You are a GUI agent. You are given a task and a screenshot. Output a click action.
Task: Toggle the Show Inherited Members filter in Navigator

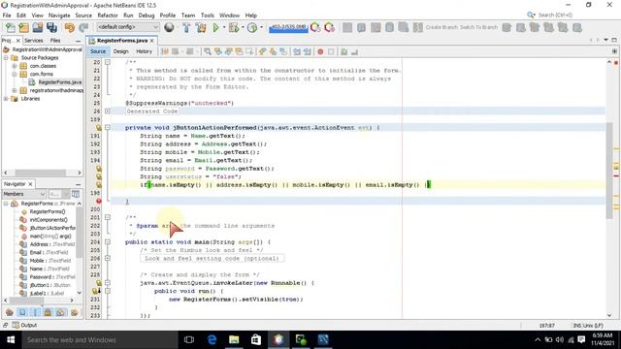(x=10, y=312)
